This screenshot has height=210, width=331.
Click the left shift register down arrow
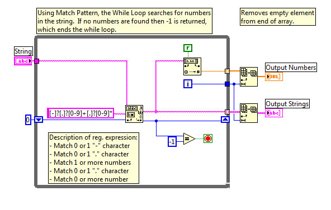click(39, 120)
